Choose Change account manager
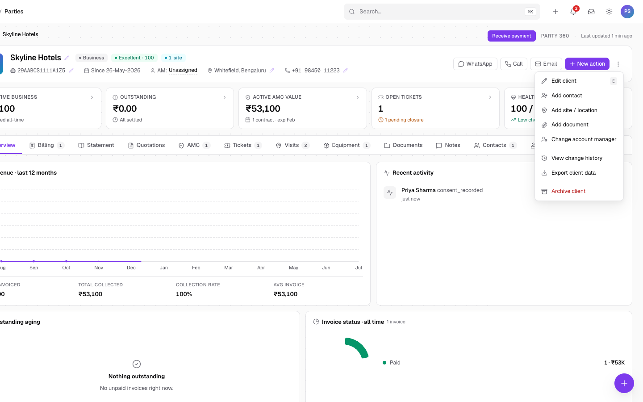 (x=579, y=139)
